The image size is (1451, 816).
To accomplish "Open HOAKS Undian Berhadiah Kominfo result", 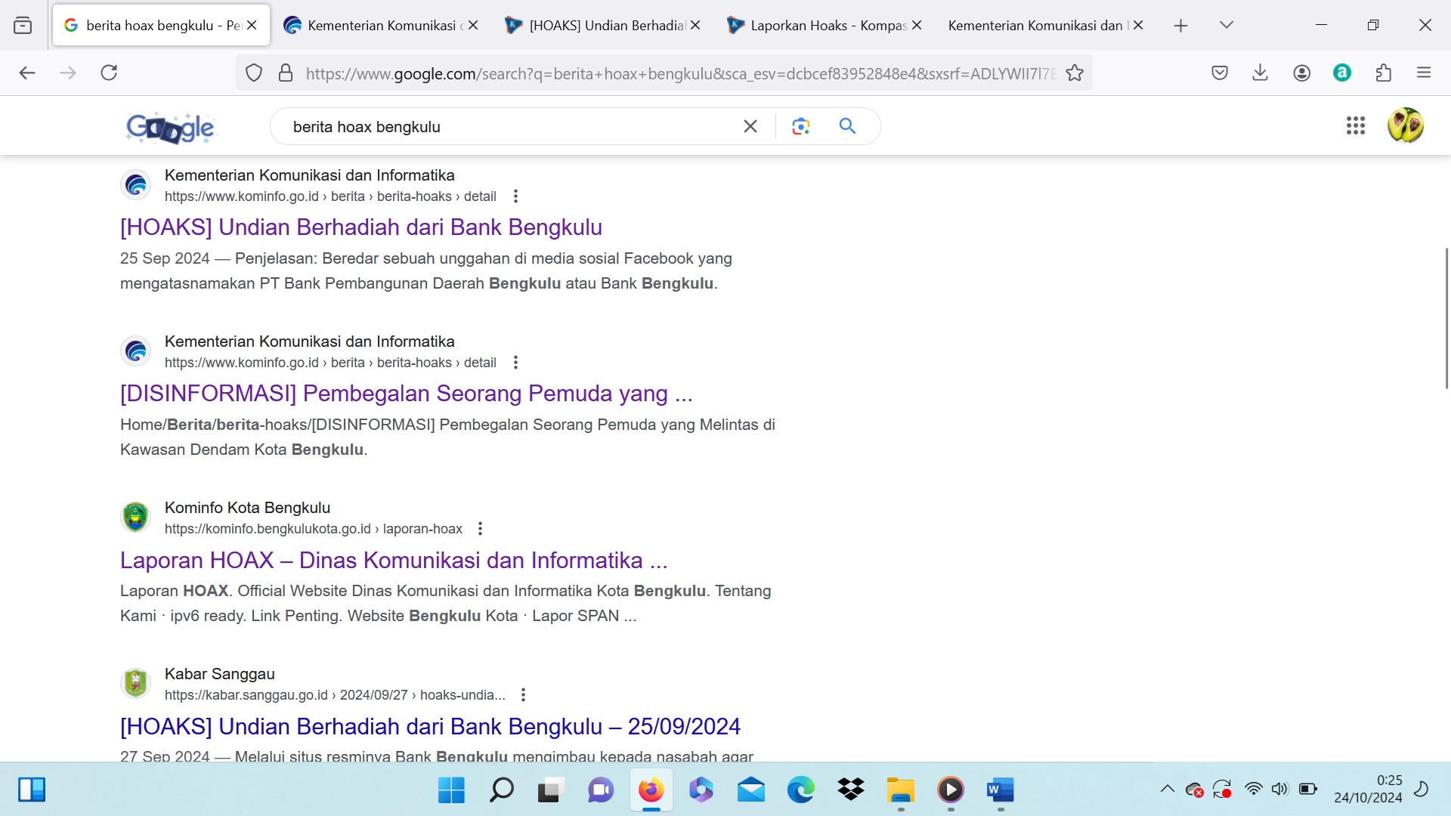I will pos(361,227).
